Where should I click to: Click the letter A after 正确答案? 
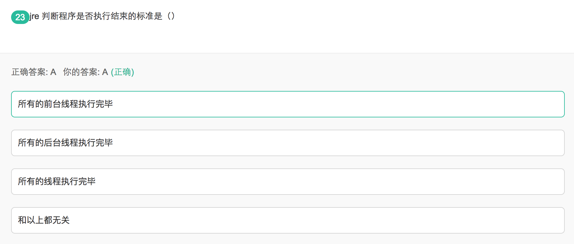[x=53, y=72]
